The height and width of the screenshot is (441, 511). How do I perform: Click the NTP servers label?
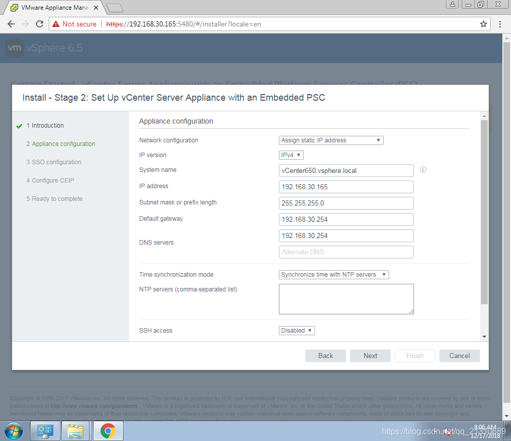(188, 289)
